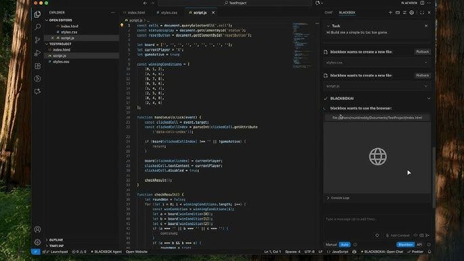
Task: Click Open Website in status bar
Action: [x=137, y=252]
